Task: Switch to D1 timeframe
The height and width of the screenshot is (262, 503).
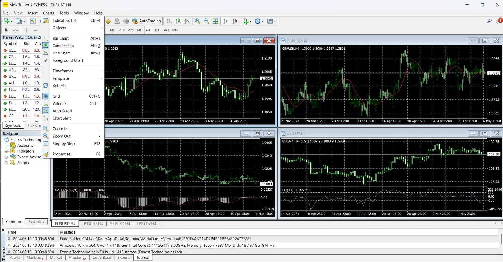Action: pyautogui.click(x=157, y=30)
